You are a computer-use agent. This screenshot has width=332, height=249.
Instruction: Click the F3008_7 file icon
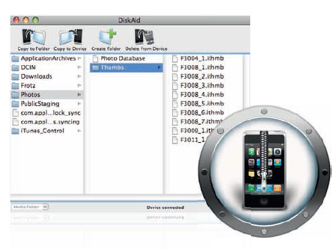(175, 122)
